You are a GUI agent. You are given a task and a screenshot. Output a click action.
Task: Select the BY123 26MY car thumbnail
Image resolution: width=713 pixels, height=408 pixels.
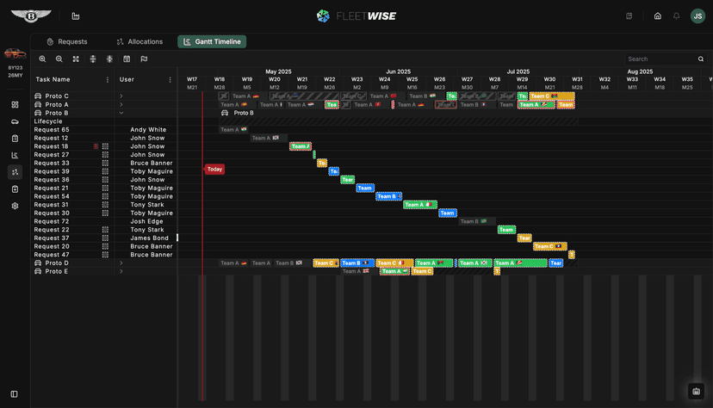click(15, 53)
